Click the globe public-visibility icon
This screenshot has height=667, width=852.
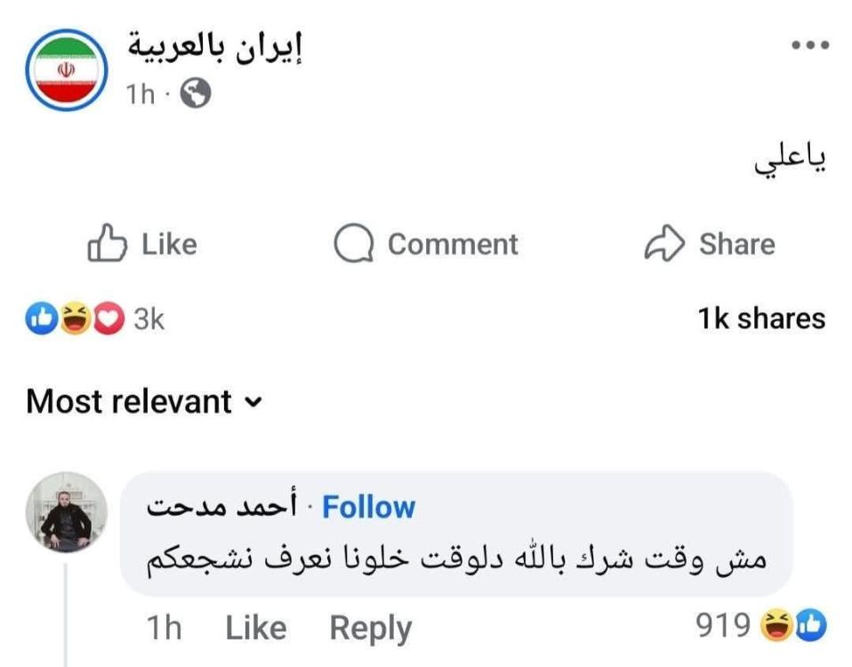click(196, 93)
